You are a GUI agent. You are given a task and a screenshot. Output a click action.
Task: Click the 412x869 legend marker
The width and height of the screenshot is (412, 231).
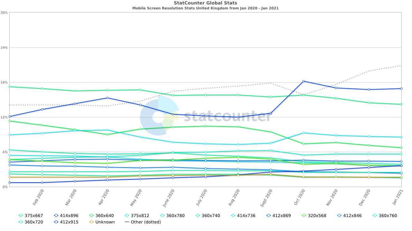(269, 216)
